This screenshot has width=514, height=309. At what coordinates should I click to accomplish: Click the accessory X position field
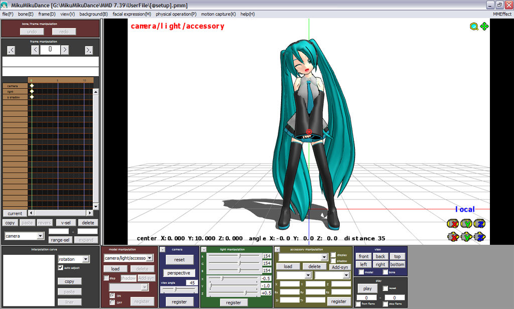pyautogui.click(x=290, y=284)
